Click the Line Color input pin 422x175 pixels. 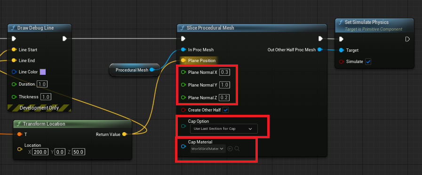tap(14, 72)
